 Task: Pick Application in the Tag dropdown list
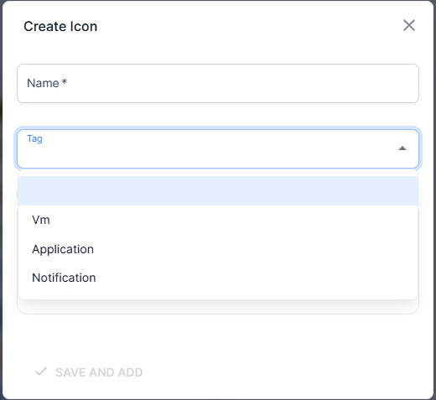tap(63, 249)
